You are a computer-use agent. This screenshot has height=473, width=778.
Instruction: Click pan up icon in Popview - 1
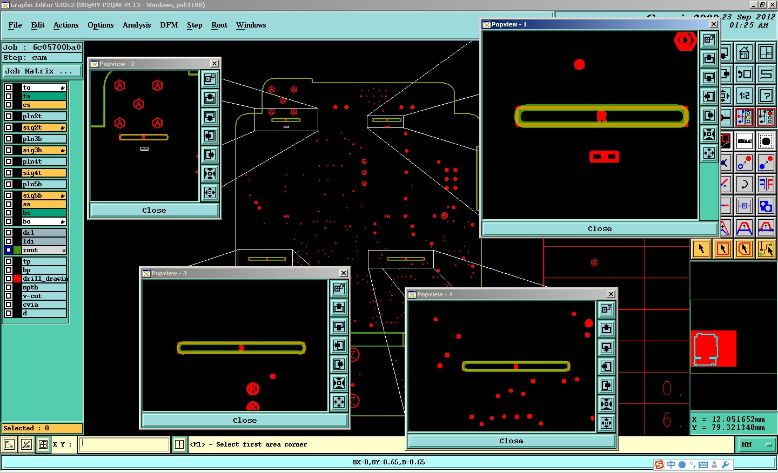pos(709,58)
